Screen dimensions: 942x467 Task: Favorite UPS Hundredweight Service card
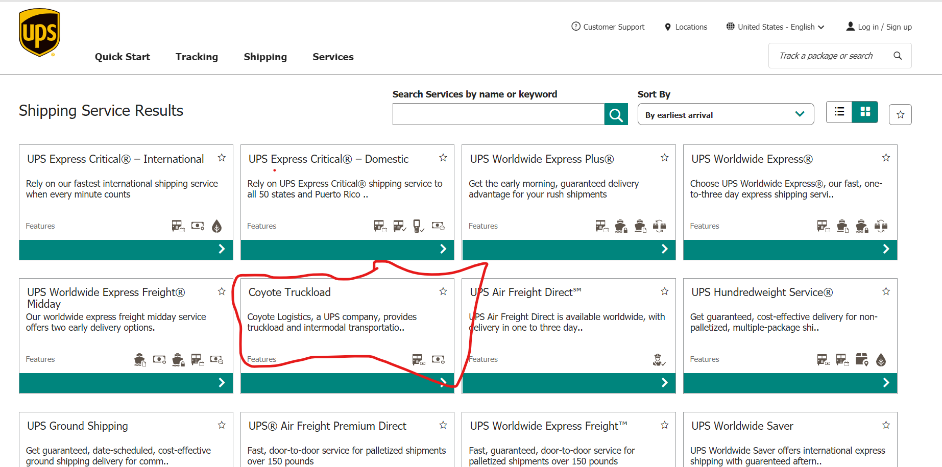pos(886,291)
